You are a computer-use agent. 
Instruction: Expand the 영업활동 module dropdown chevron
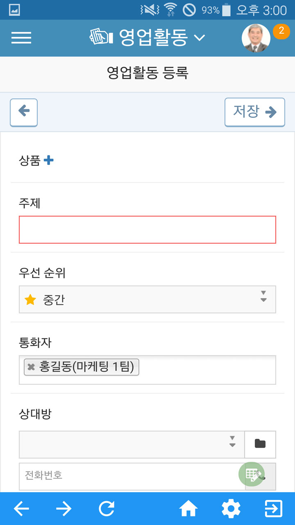coord(199,38)
